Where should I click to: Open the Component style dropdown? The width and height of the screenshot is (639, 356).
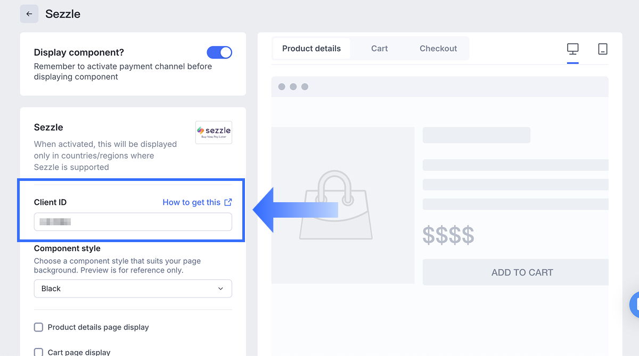click(x=133, y=288)
